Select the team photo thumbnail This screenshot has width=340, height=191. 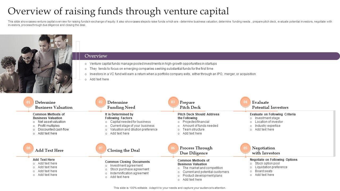36,64
